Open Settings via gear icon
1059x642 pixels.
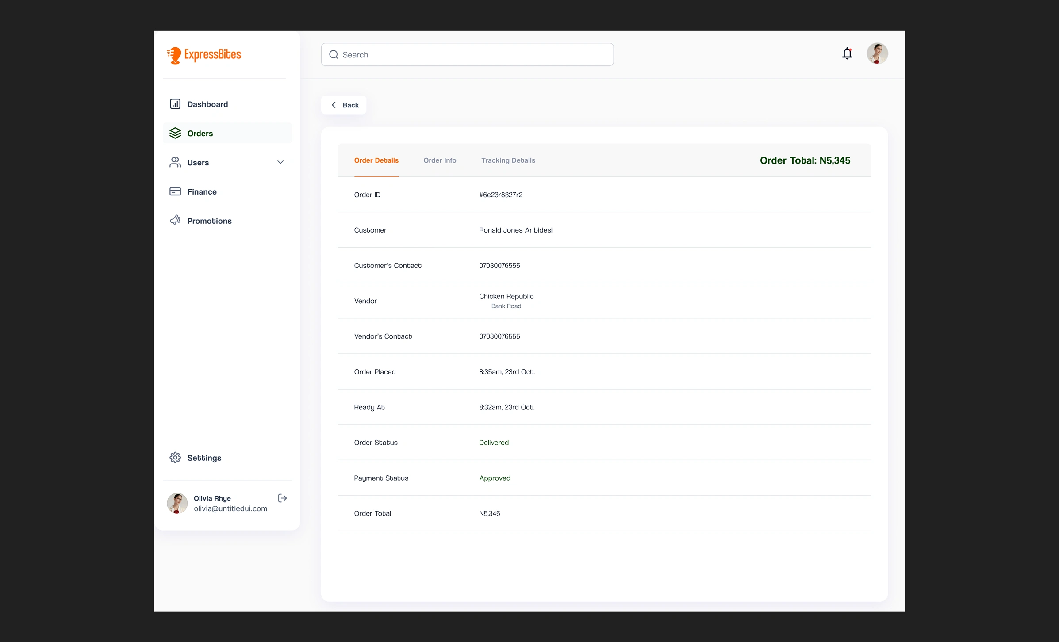pyautogui.click(x=175, y=458)
